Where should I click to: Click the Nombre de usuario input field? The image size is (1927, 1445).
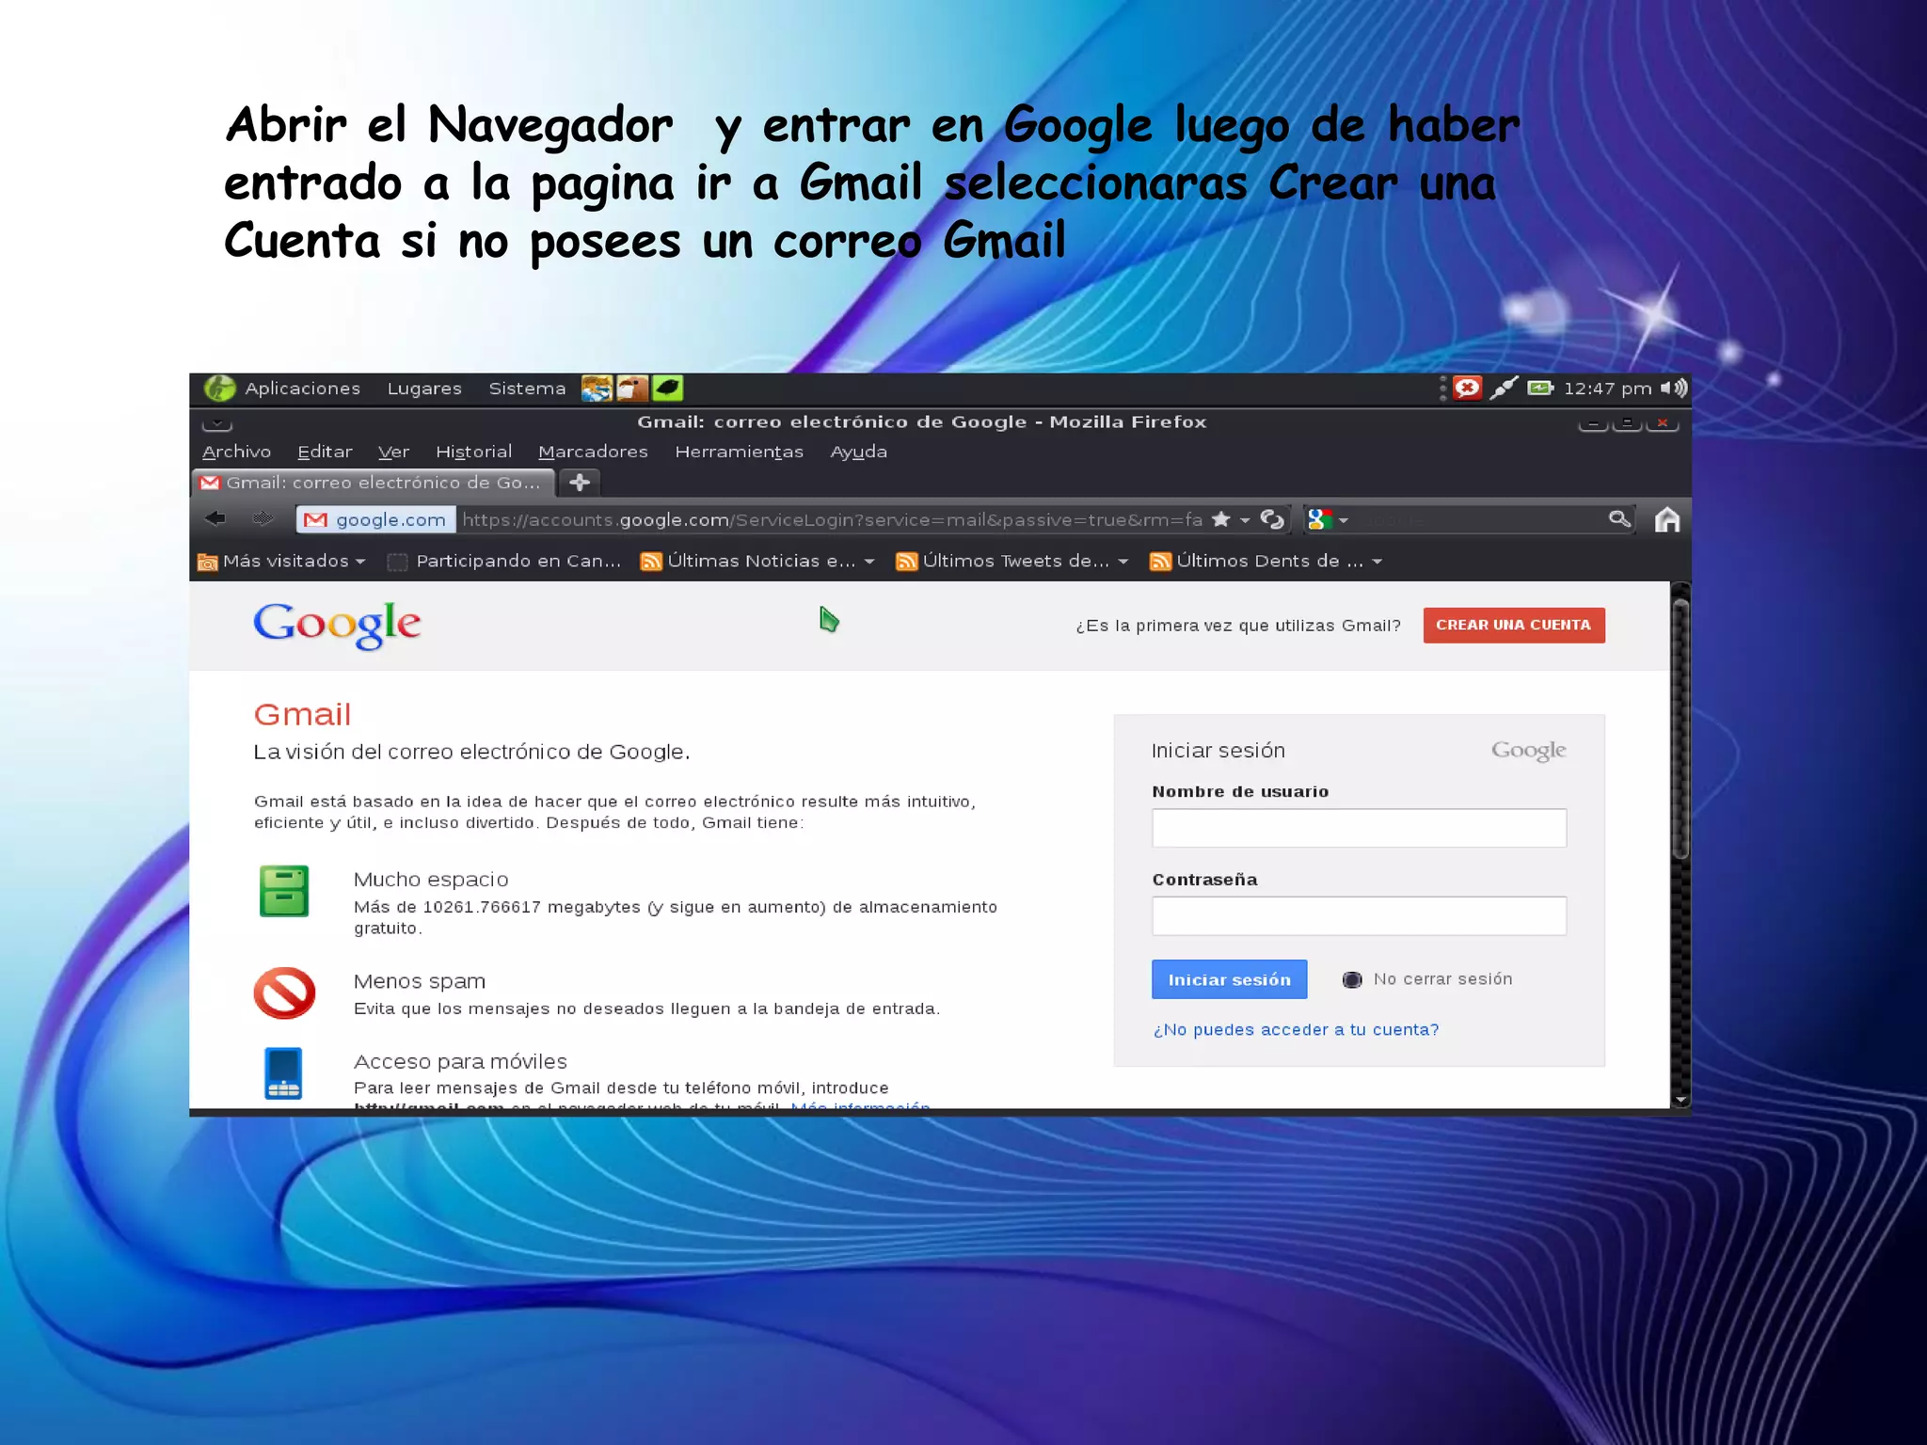tap(1359, 828)
